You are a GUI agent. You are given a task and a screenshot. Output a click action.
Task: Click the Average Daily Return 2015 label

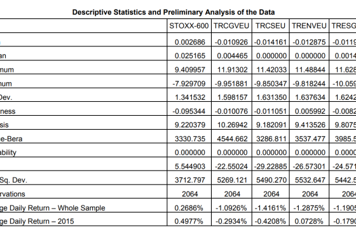(x=37, y=221)
